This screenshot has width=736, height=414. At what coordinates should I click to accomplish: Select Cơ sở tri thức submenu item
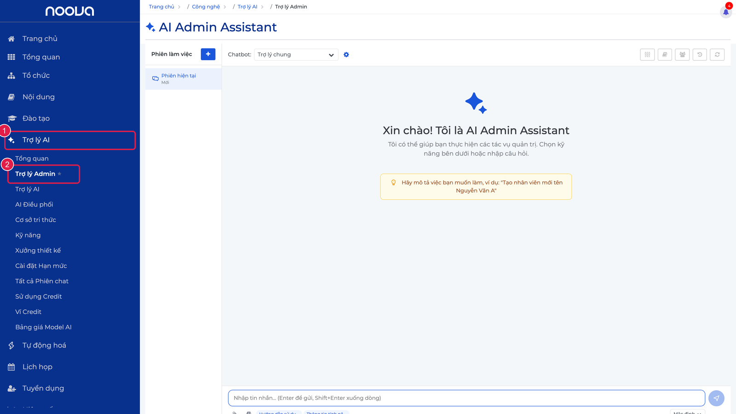pos(35,220)
